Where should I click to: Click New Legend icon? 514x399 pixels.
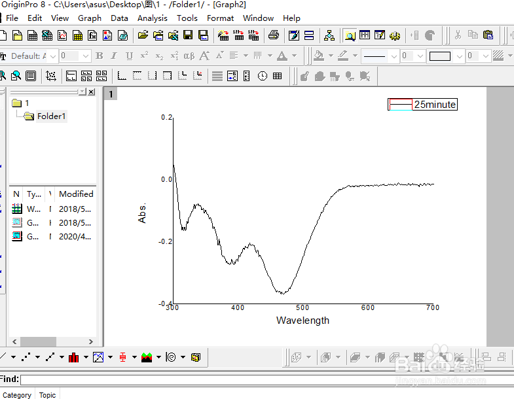(x=232, y=76)
